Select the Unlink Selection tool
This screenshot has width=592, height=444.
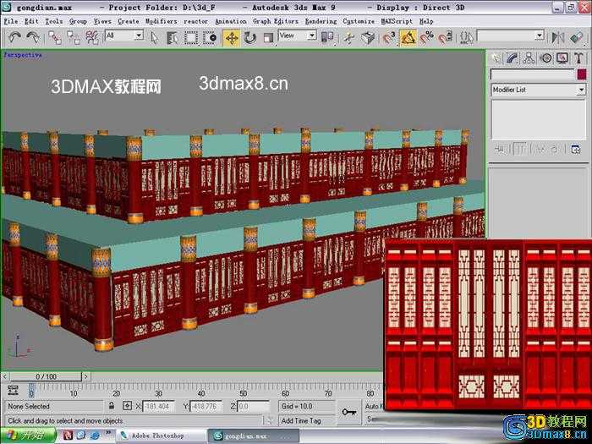click(x=74, y=38)
